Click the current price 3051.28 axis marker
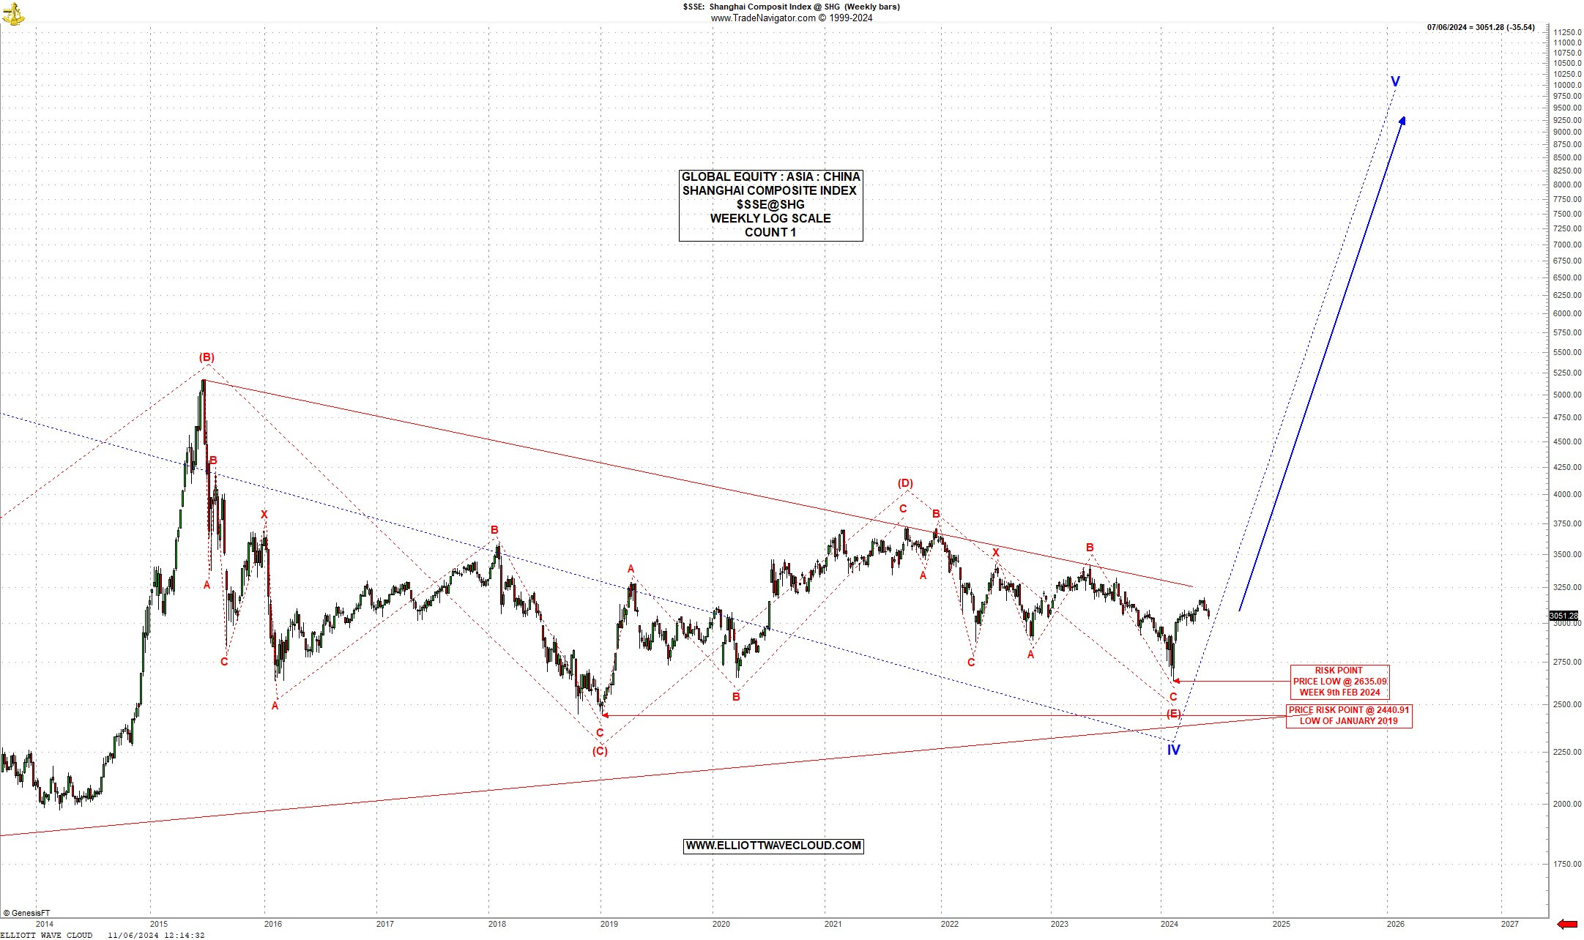This screenshot has height=940, width=1584. click(1563, 616)
